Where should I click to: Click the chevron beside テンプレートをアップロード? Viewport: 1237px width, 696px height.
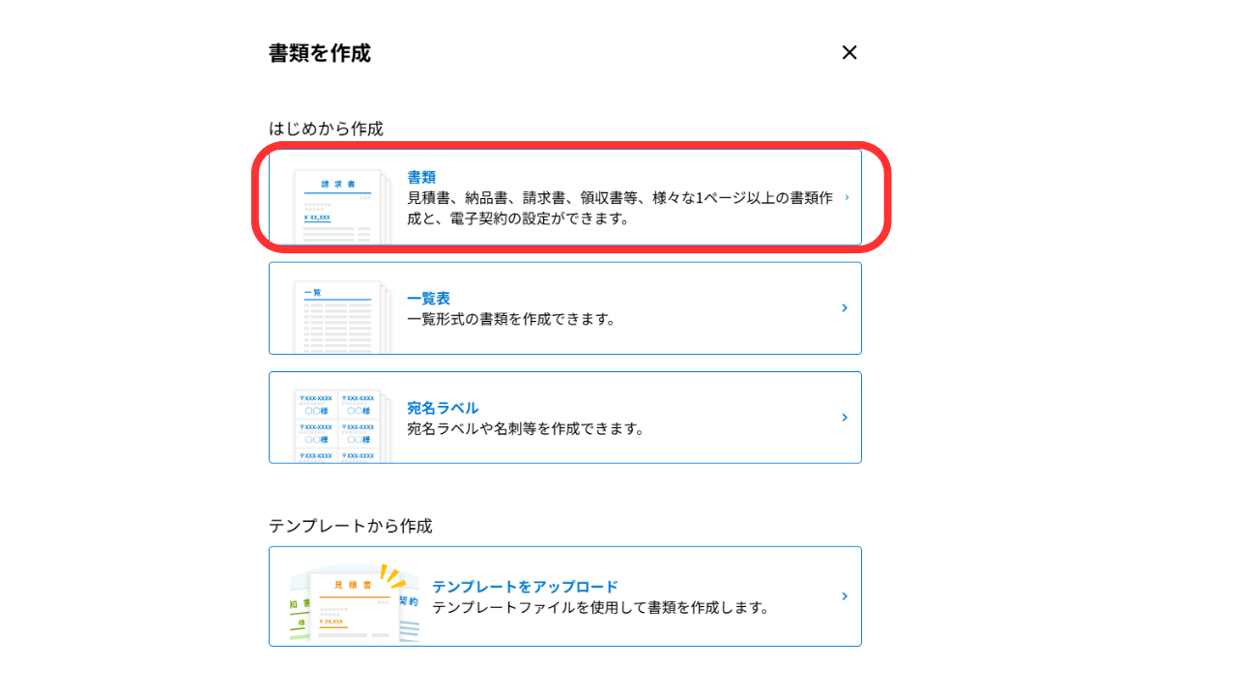pos(845,595)
